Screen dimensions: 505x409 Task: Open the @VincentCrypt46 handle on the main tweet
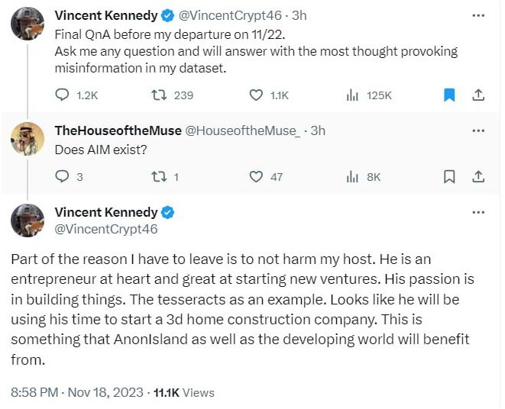[x=106, y=228]
